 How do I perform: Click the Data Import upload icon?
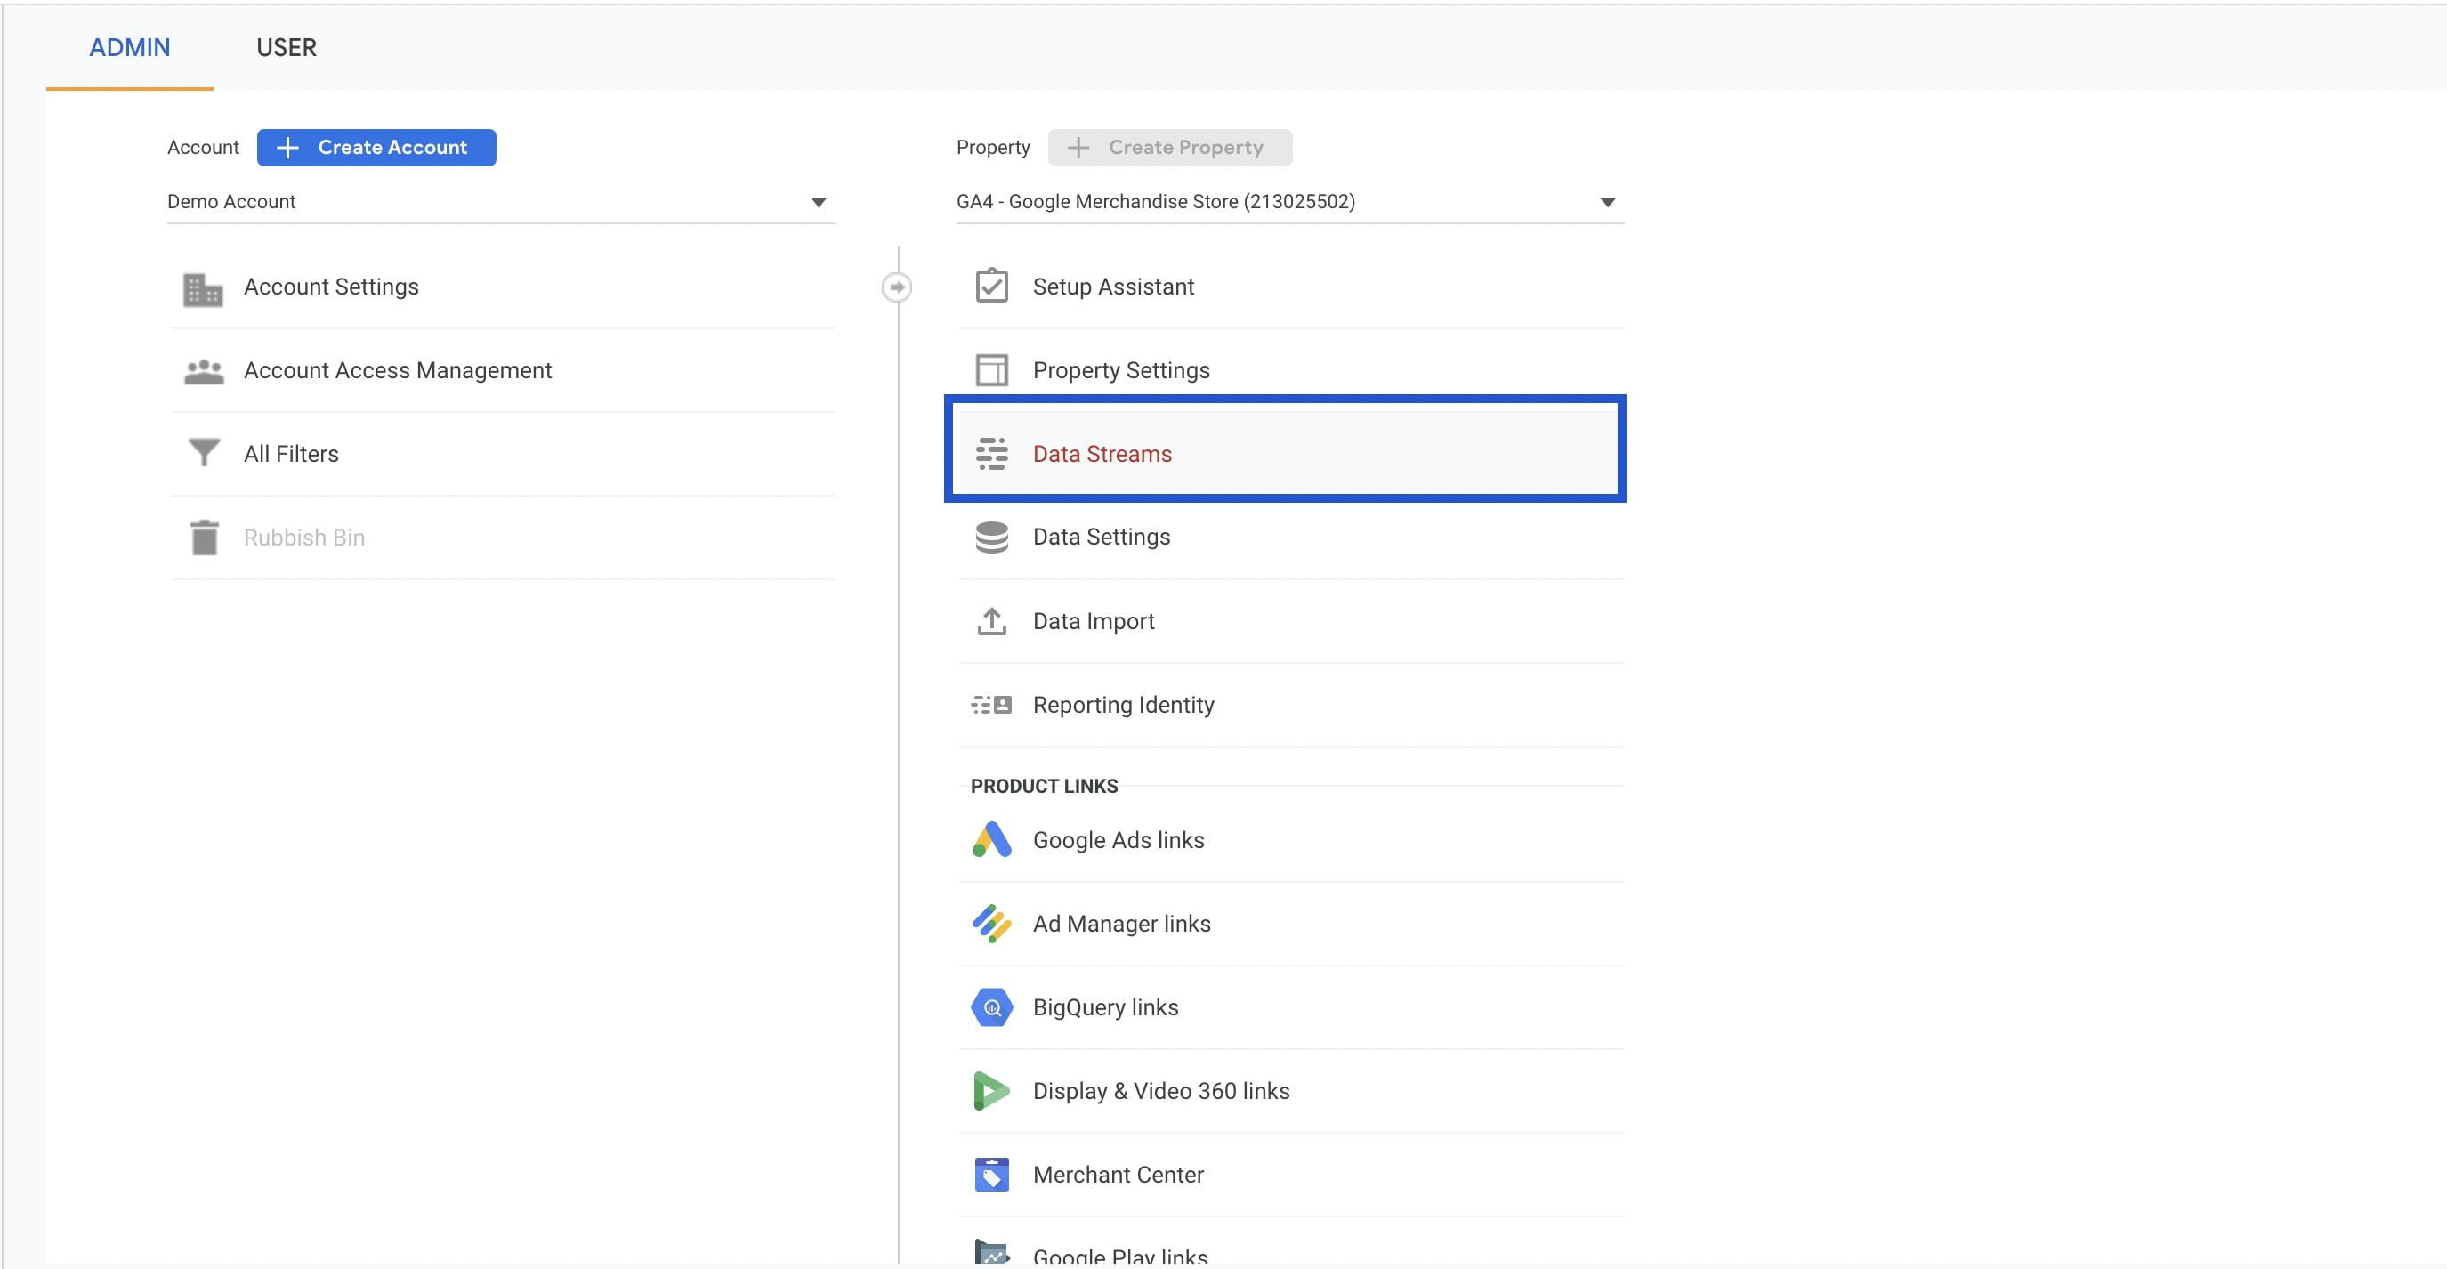tap(992, 621)
